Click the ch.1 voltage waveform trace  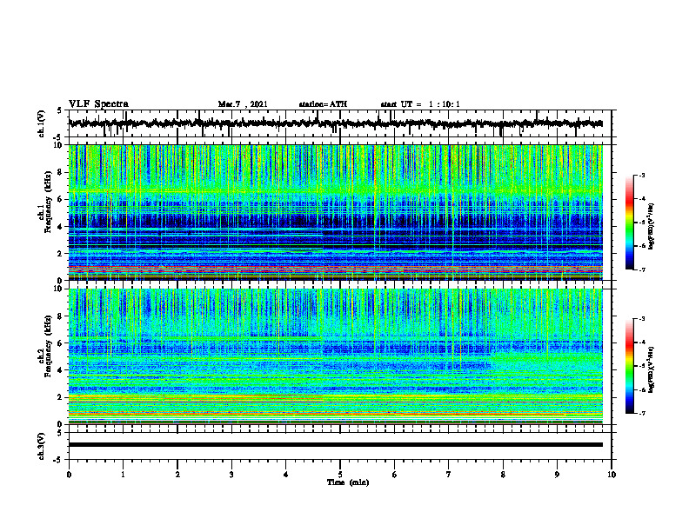(x=335, y=123)
